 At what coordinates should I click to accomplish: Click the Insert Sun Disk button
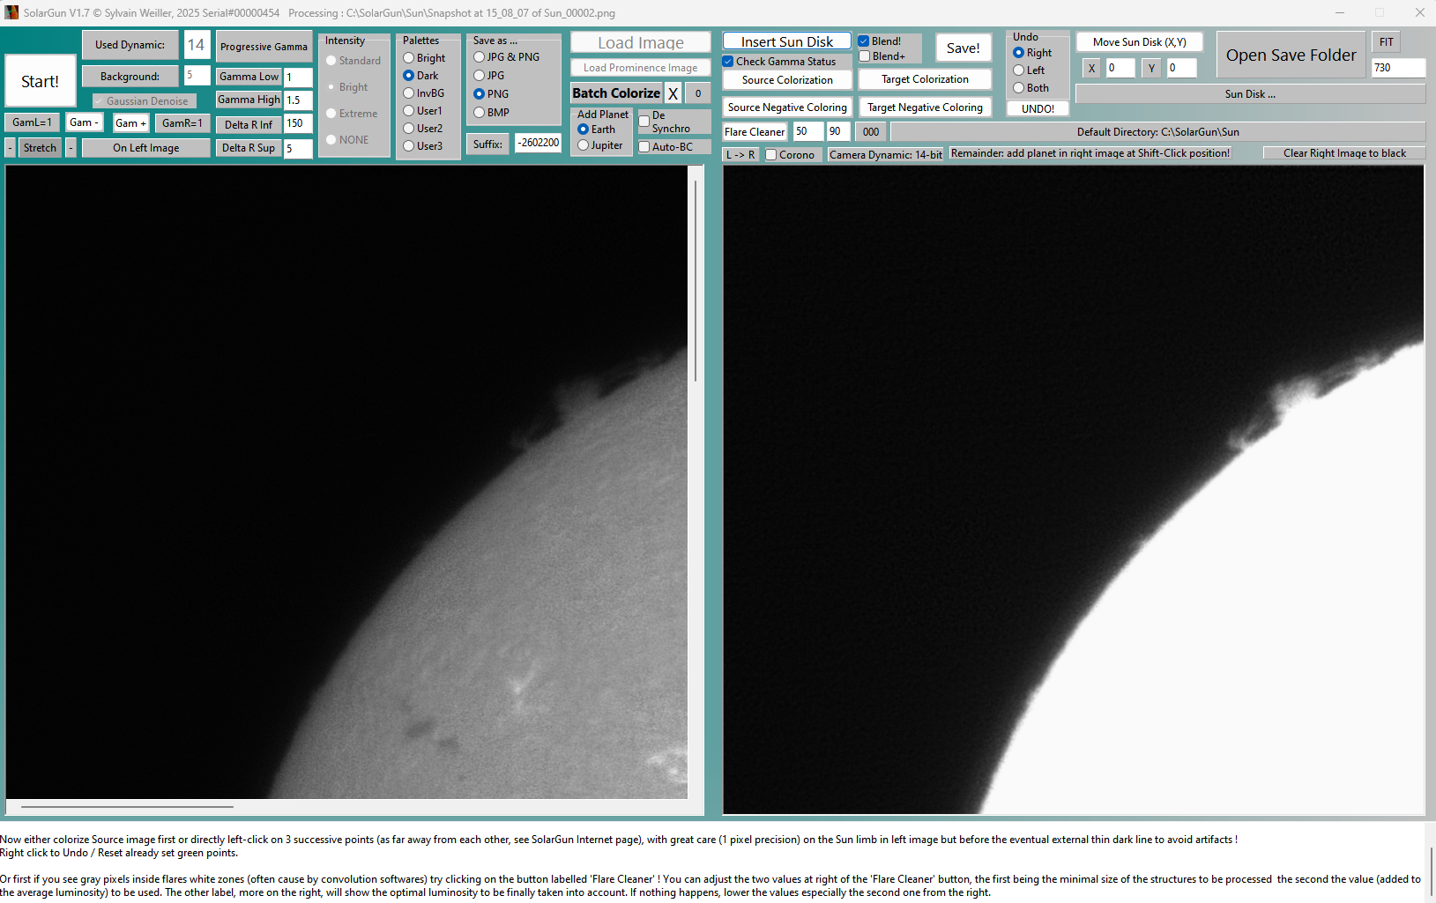coord(787,41)
